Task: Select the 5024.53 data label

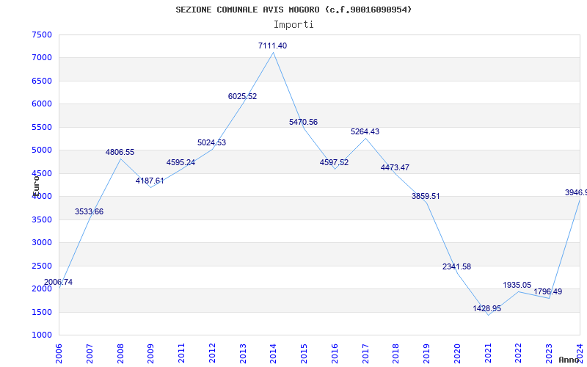Action: click(x=212, y=142)
